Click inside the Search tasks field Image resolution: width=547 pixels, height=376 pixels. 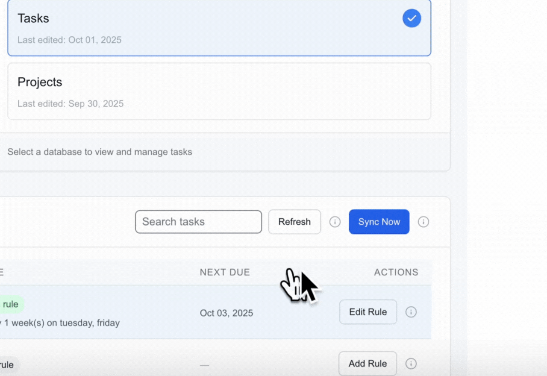tap(198, 222)
